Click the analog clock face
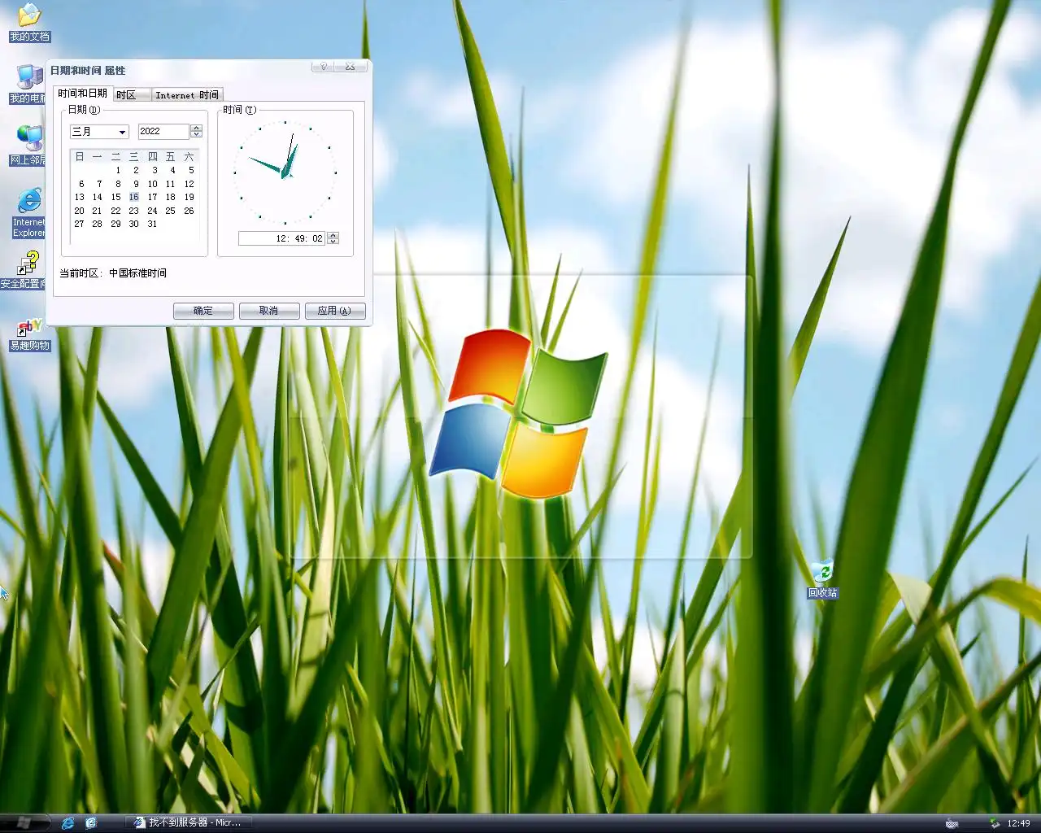Screen dimensions: 1041x833 285,172
